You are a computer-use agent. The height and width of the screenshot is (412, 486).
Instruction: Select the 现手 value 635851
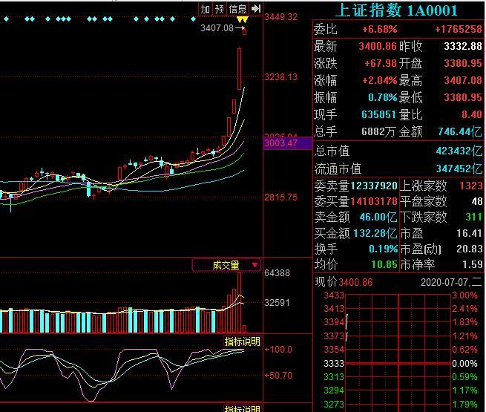378,114
